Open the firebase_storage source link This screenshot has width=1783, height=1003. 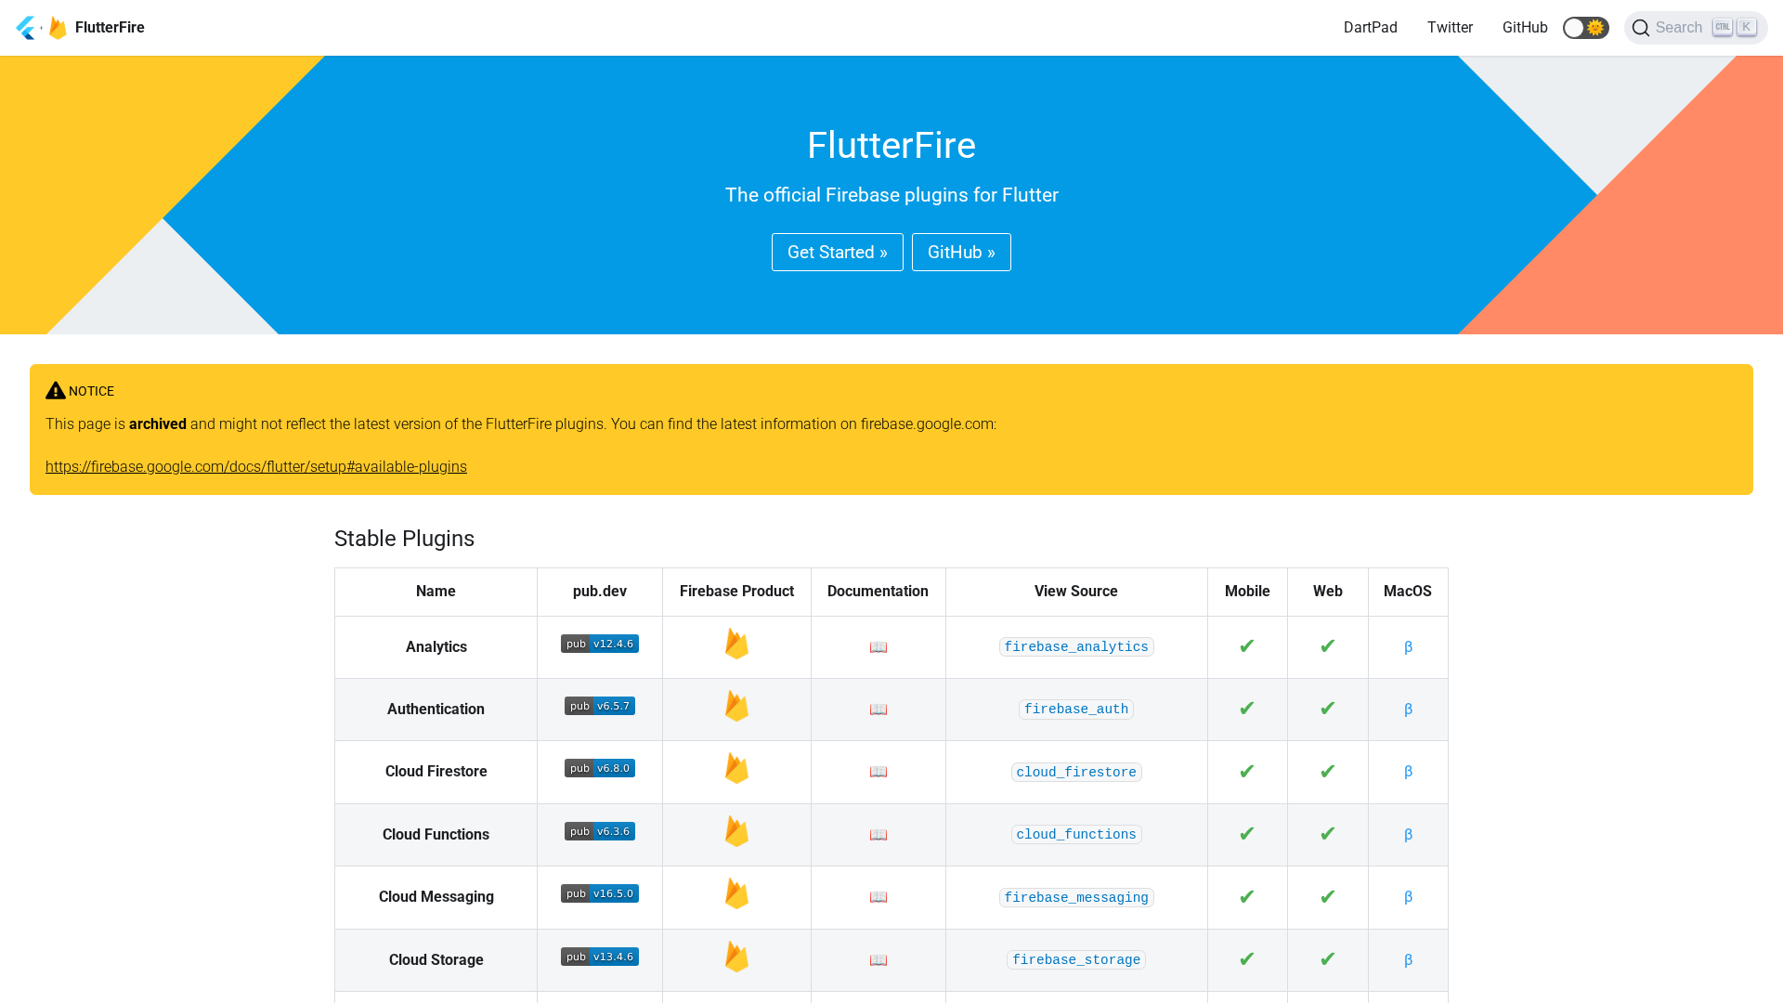pyautogui.click(x=1076, y=960)
